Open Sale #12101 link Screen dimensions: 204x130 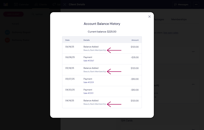click(89, 93)
